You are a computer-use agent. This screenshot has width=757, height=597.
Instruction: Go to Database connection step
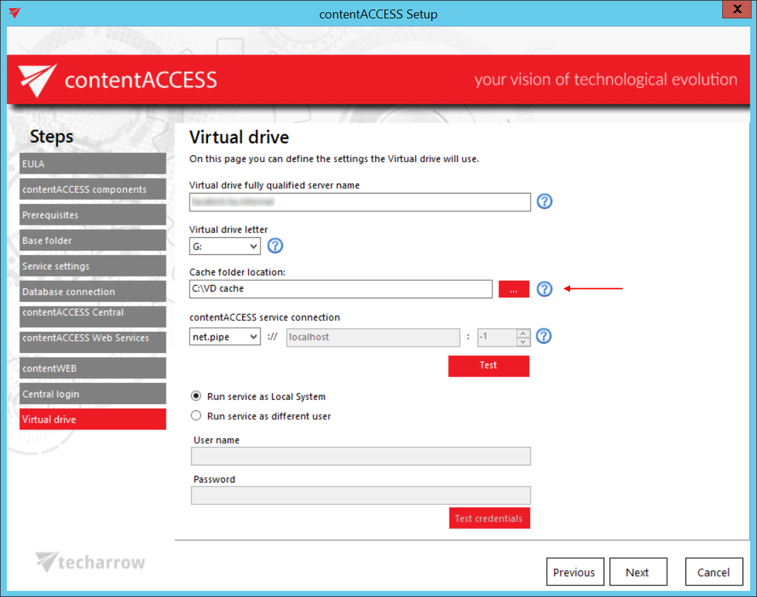tap(93, 292)
